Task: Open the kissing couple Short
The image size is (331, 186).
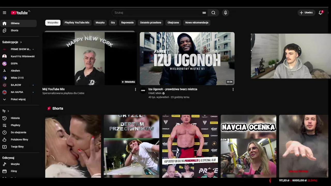Action: [x=73, y=146]
